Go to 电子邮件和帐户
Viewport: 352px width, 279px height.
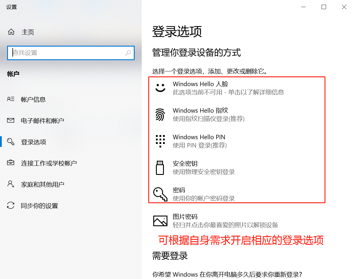(43, 121)
